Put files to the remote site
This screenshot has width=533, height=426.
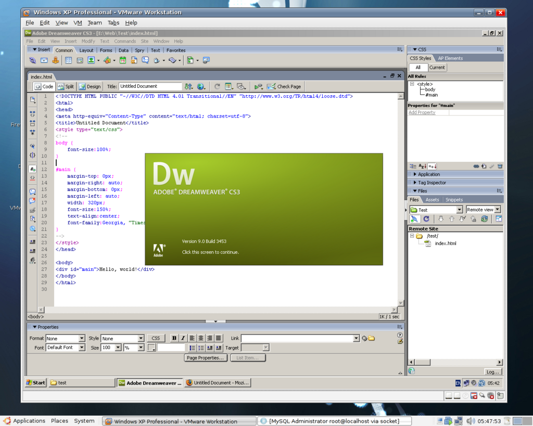tap(452, 219)
